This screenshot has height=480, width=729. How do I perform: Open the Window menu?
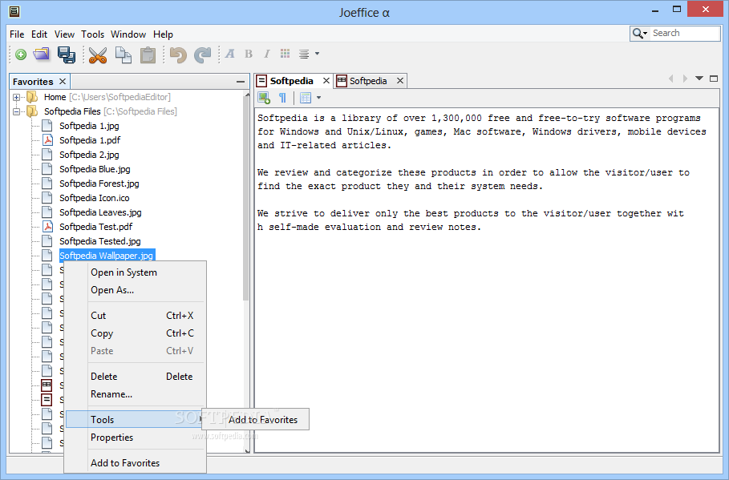click(128, 34)
